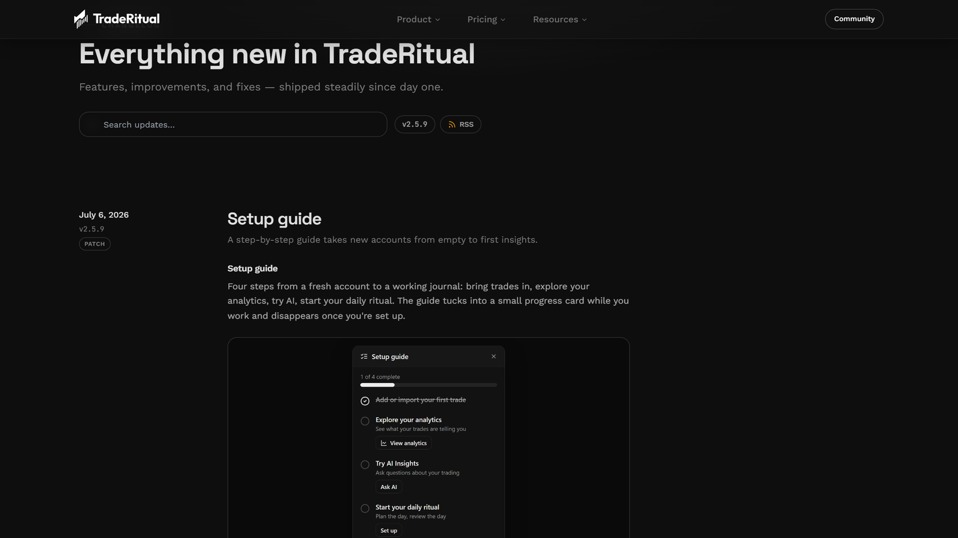The height and width of the screenshot is (538, 958).
Task: Open the large 'Setup guide' release heading
Action: click(x=274, y=219)
